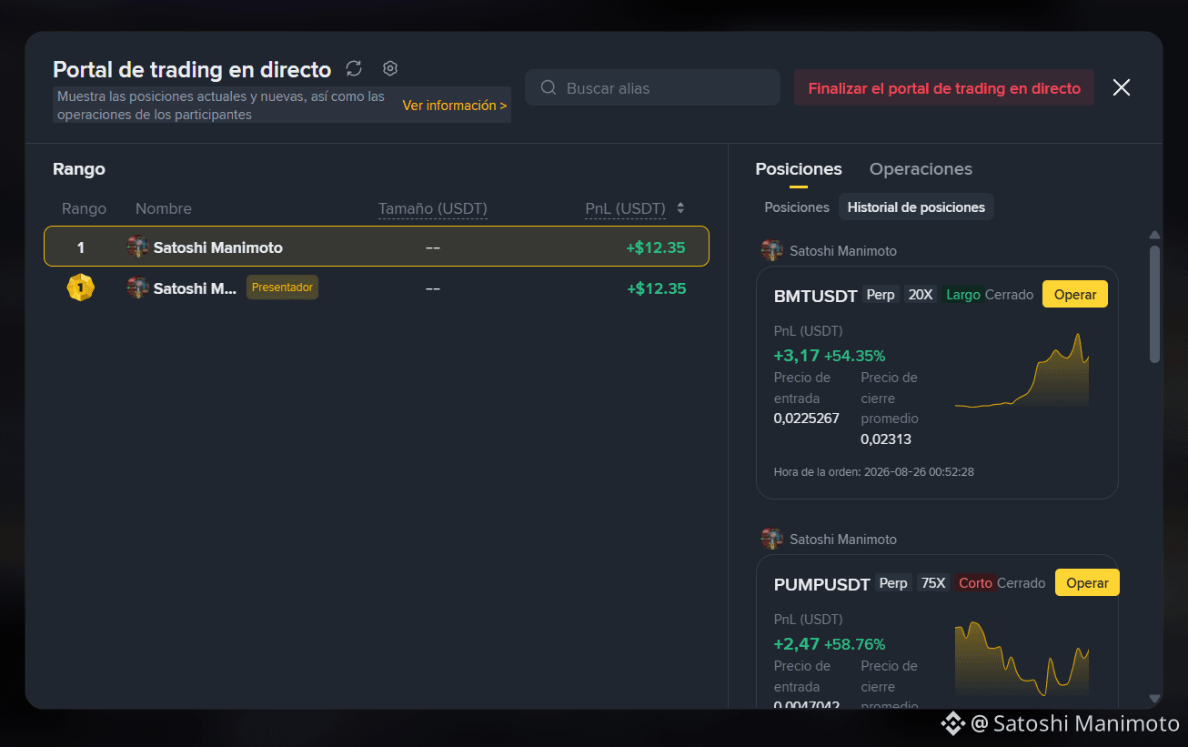Image resolution: width=1188 pixels, height=747 pixels.
Task: Click the +2,47 PnL value
Action: coord(797,644)
